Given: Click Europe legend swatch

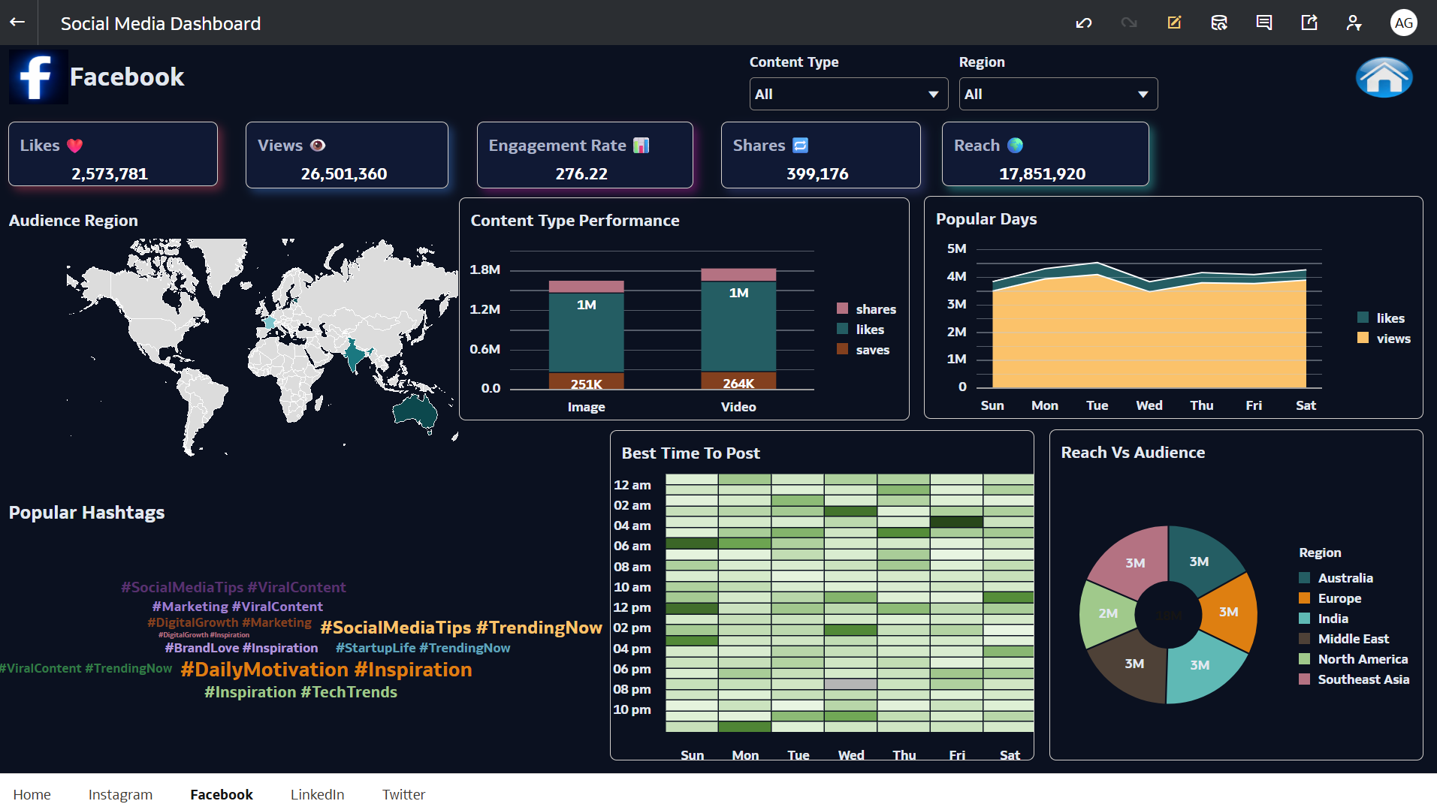Looking at the screenshot, I should pyautogui.click(x=1304, y=598).
